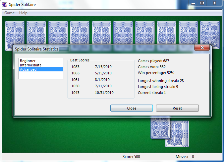Maximize the Spider Solitaire window

tap(202, 3)
